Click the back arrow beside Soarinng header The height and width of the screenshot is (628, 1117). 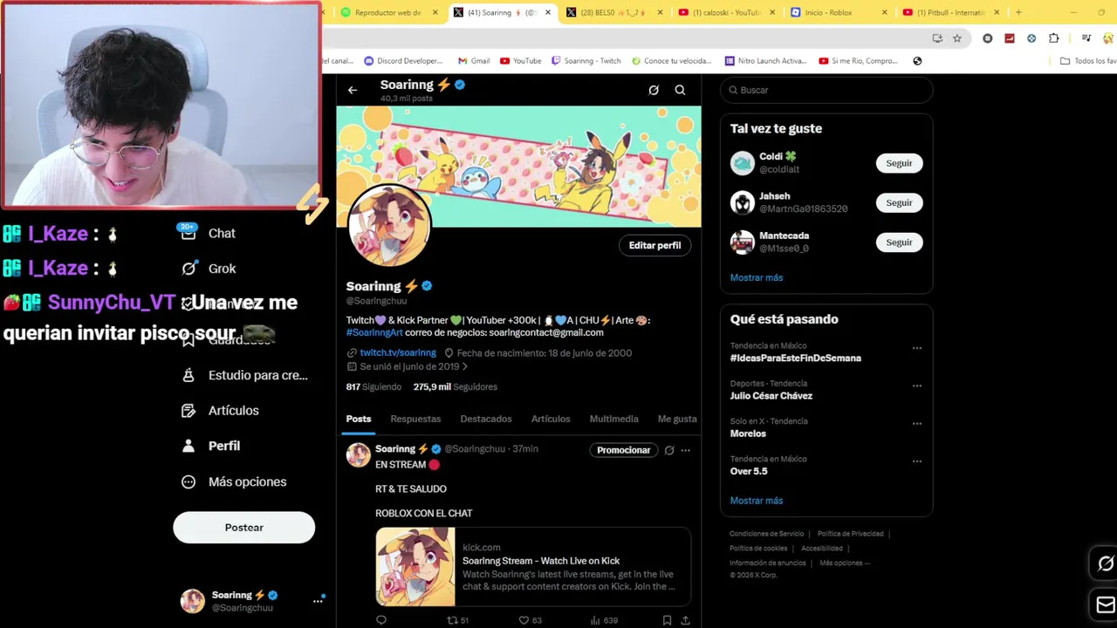(x=353, y=90)
